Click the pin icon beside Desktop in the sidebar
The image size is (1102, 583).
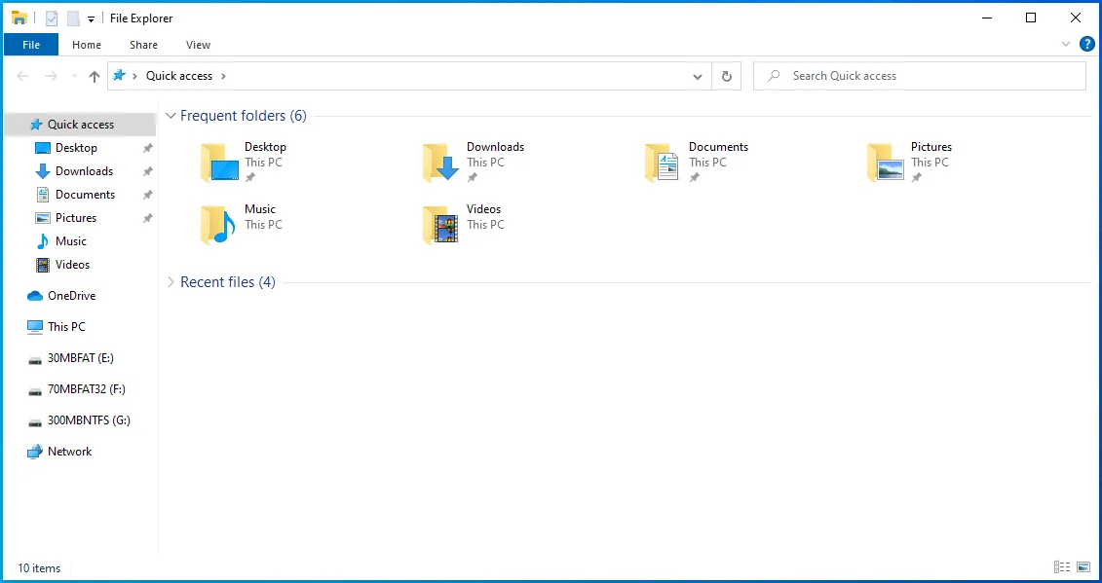pos(147,148)
